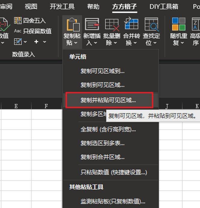Click the 只保留数值 button label
This screenshot has height=208, width=200.
tap(38, 31)
